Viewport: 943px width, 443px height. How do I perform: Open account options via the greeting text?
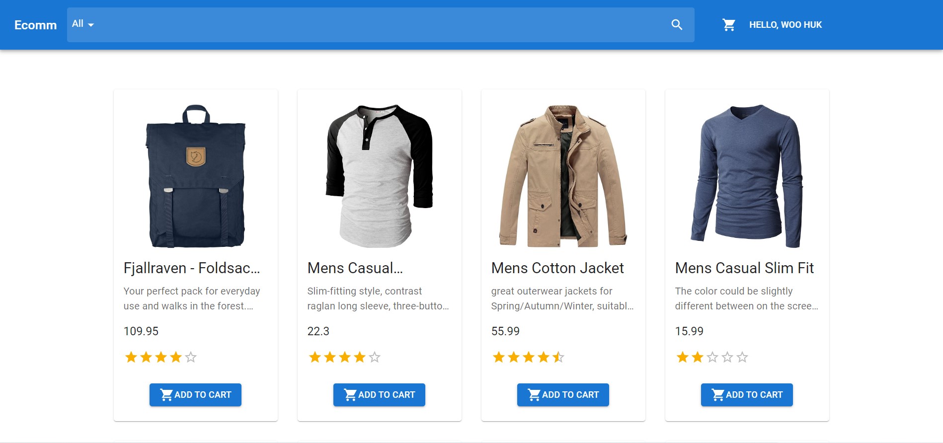pyautogui.click(x=785, y=24)
